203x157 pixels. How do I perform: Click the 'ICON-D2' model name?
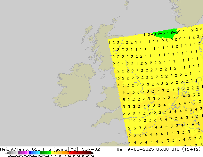coord(90,149)
